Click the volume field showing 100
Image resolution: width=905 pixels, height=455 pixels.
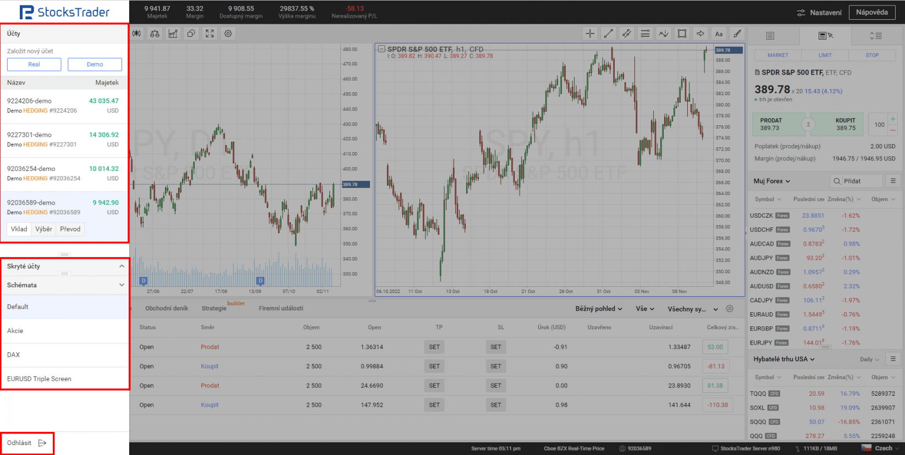coord(878,125)
